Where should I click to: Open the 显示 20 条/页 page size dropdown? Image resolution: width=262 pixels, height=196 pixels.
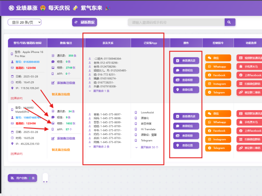pos(25,22)
